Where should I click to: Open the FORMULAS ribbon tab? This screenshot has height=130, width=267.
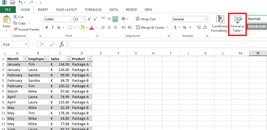click(93, 10)
